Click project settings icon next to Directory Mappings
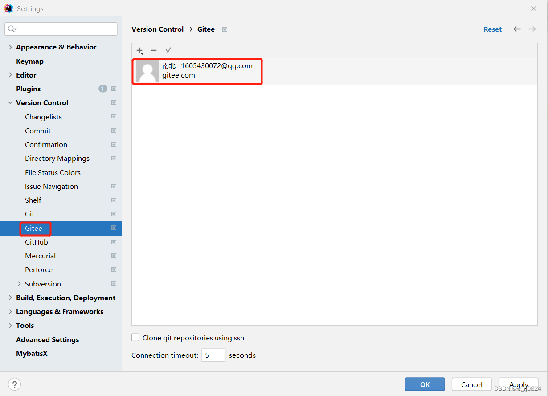The width and height of the screenshot is (548, 396). click(114, 158)
